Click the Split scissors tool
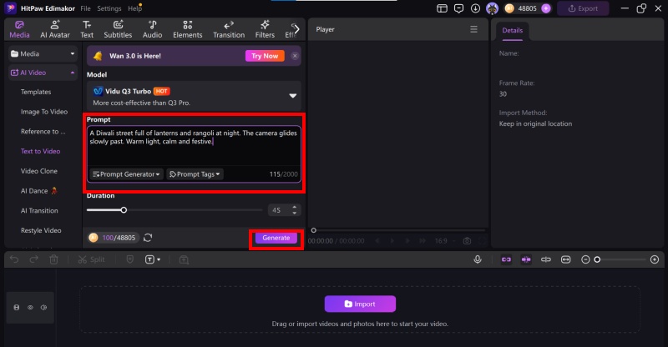This screenshot has height=347, width=668. tap(91, 259)
